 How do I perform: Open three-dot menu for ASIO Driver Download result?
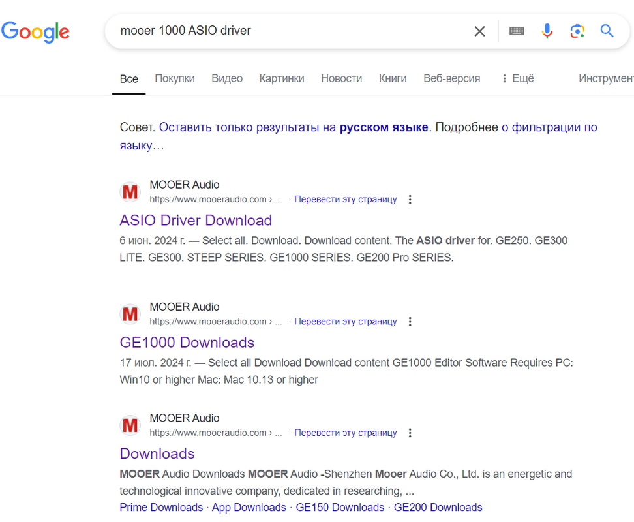point(410,199)
